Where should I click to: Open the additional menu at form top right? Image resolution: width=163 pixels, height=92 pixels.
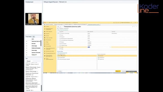[x=135, y=27]
